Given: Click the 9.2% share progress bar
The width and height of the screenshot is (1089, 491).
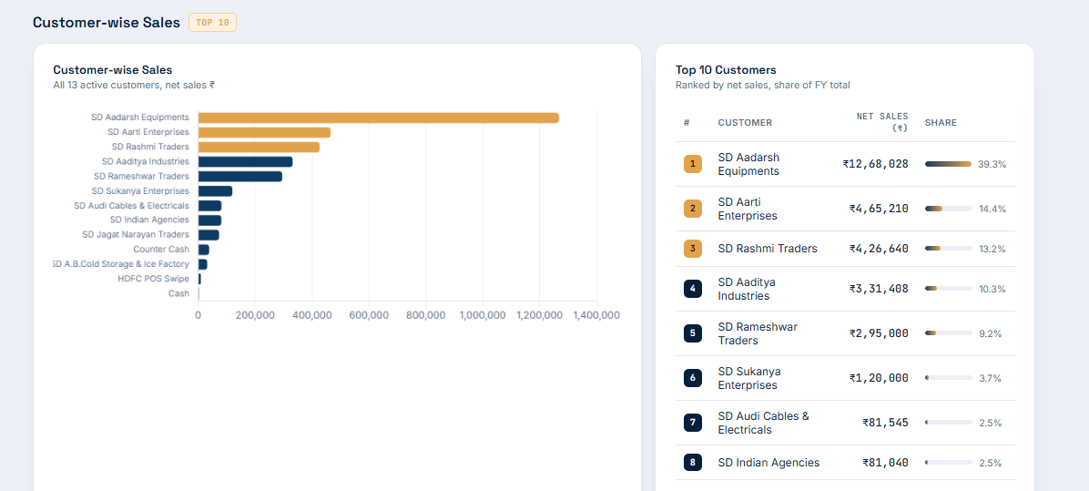Looking at the screenshot, I should tap(948, 333).
